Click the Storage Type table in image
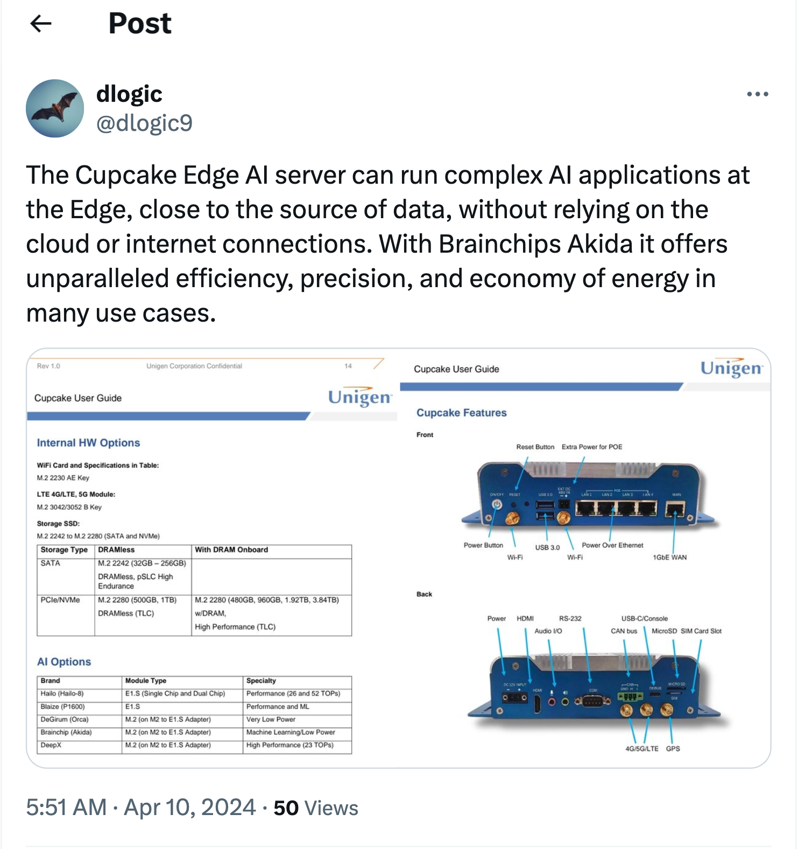This screenshot has height=849, width=805. pos(194,590)
